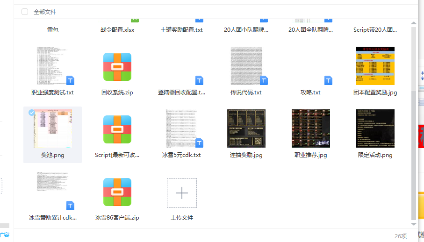Click the 土撬奖励配置.txt file name
Image resolution: width=424 pixels, height=242 pixels.
pos(181,30)
